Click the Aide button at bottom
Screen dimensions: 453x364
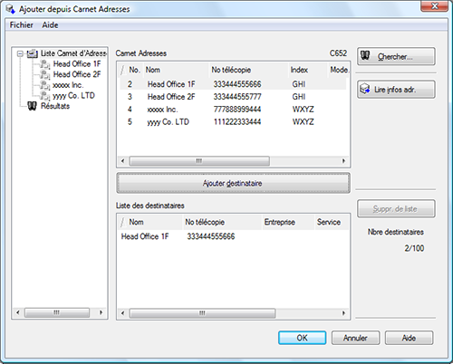tap(409, 338)
